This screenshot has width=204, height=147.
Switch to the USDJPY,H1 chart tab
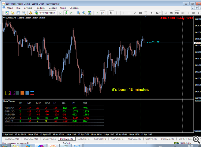tap(151, 139)
